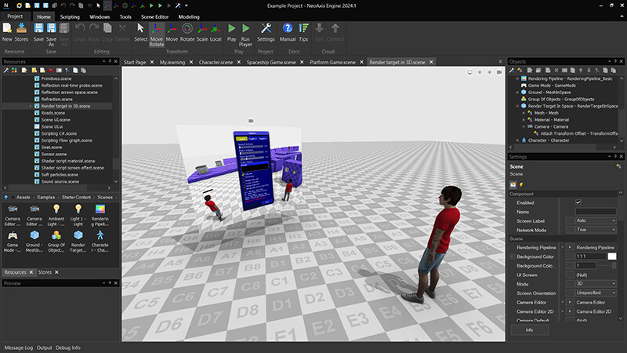Click the white Background Color swatch

tap(612, 257)
